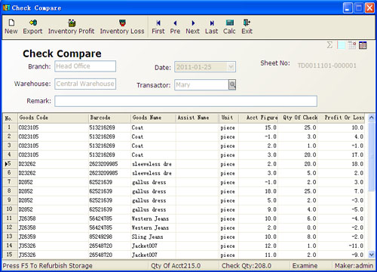Image resolution: width=377 pixels, height=272 pixels.
Task: Click the Check Compare title bar app icon
Action: [6, 8]
